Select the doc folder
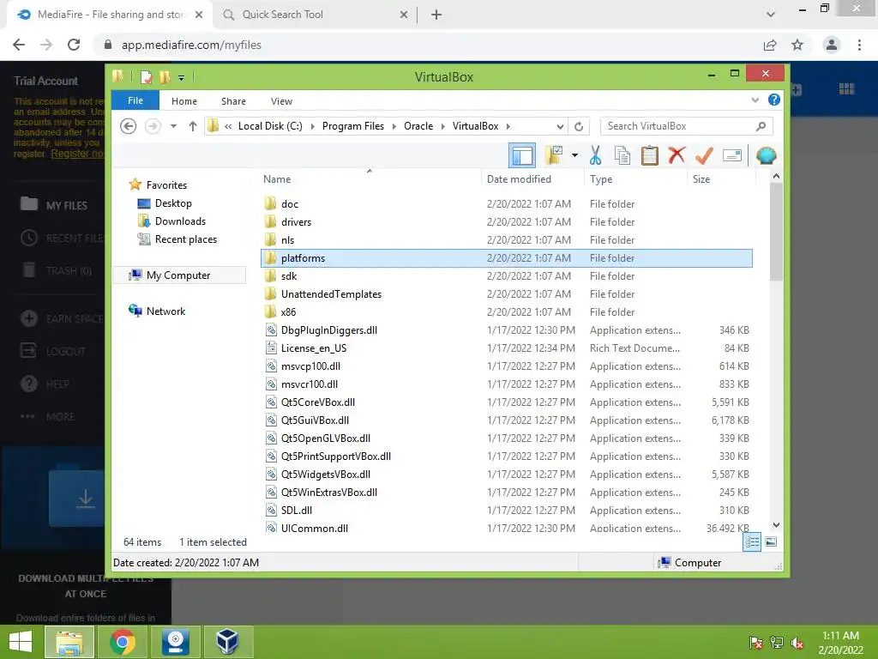Image resolution: width=878 pixels, height=659 pixels. coord(507,204)
